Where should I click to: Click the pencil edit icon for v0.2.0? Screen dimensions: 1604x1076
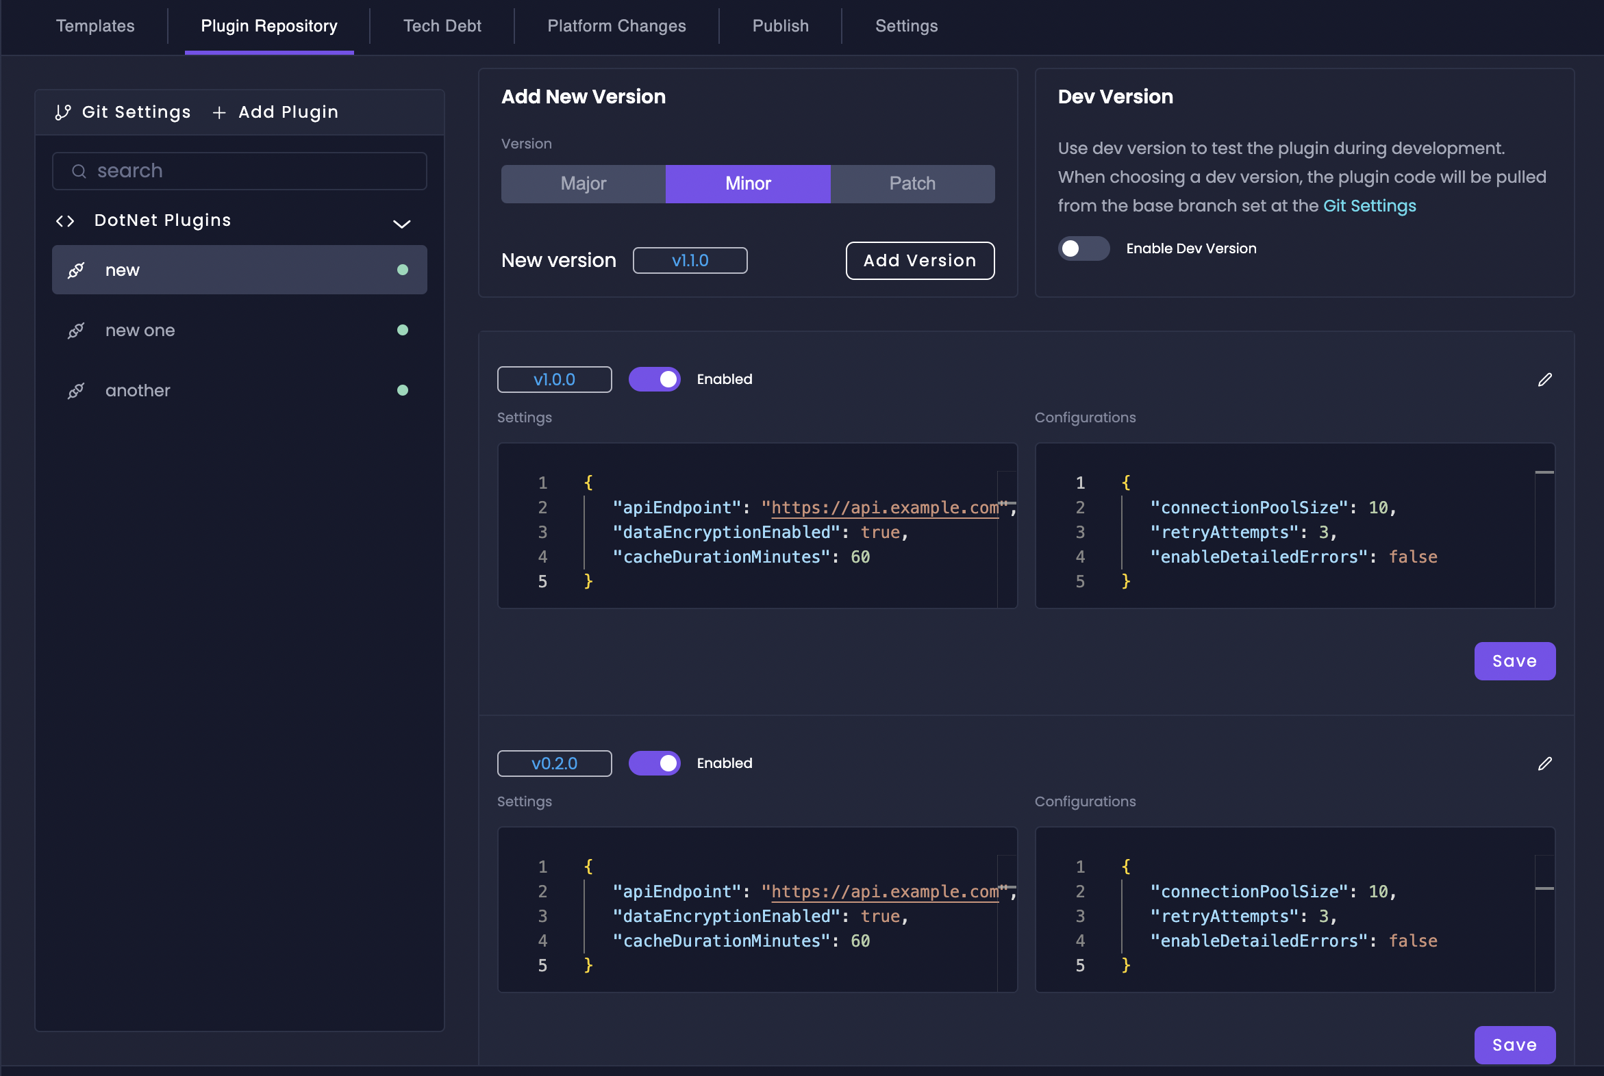click(1544, 764)
